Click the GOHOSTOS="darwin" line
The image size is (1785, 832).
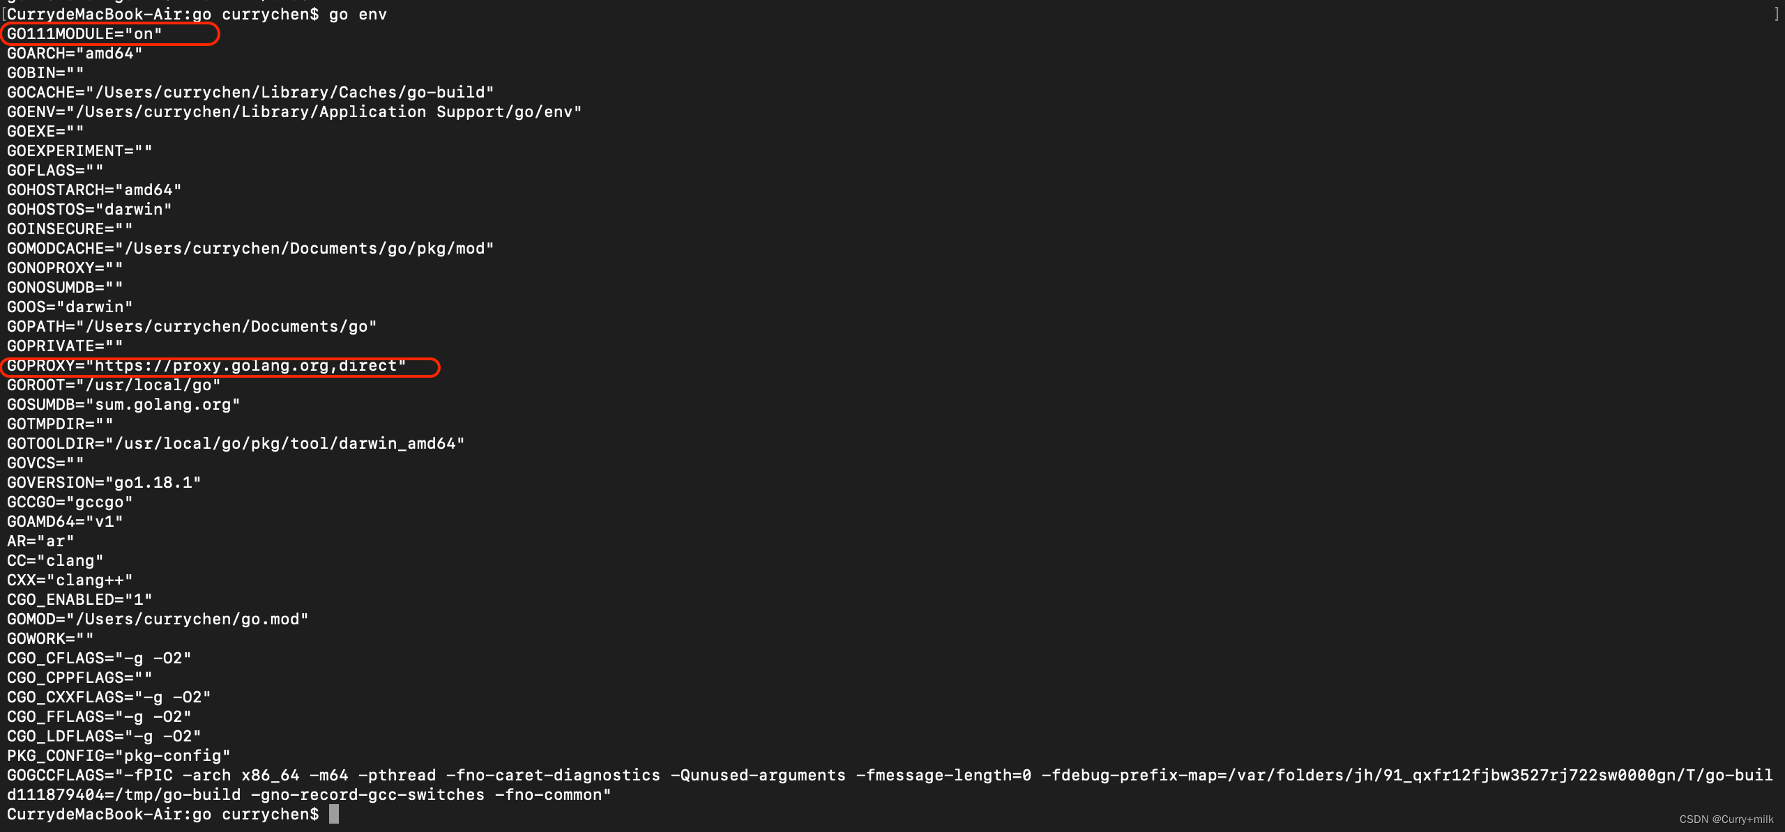[89, 210]
